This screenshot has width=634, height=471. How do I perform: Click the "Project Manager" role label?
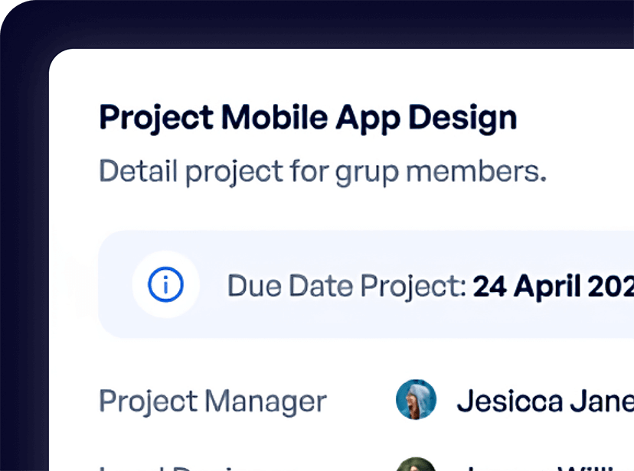pos(213,401)
